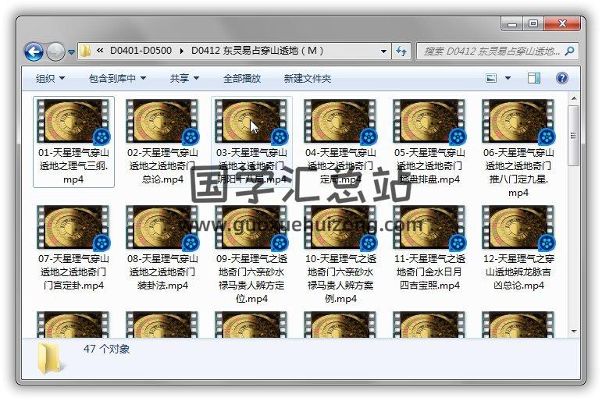The height and width of the screenshot is (401, 602).
Task: Click file name 12-天星理气之穿山透地辨龙脉吉凶总论.mp4
Action: (x=518, y=272)
